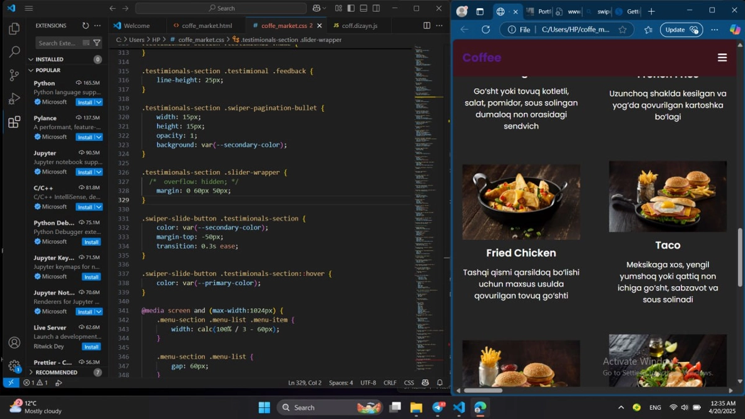Install the Live Server extension

click(91, 347)
